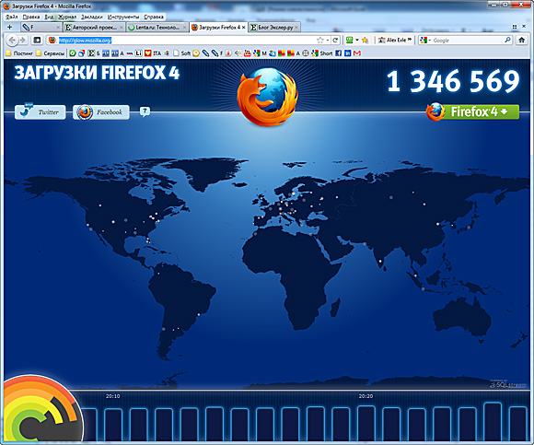Open the Справка menu
The width and height of the screenshot is (534, 445).
pyautogui.click(x=154, y=17)
